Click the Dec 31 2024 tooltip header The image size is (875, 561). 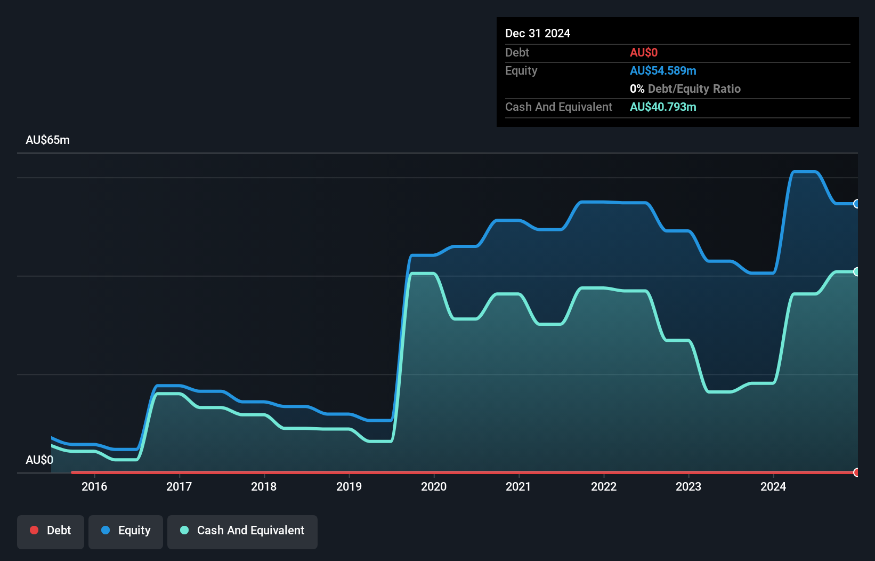(538, 33)
